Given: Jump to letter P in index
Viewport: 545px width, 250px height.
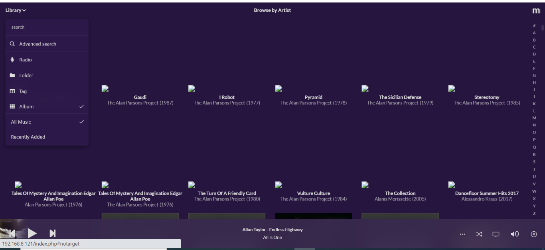Looking at the screenshot, I should (534, 140).
